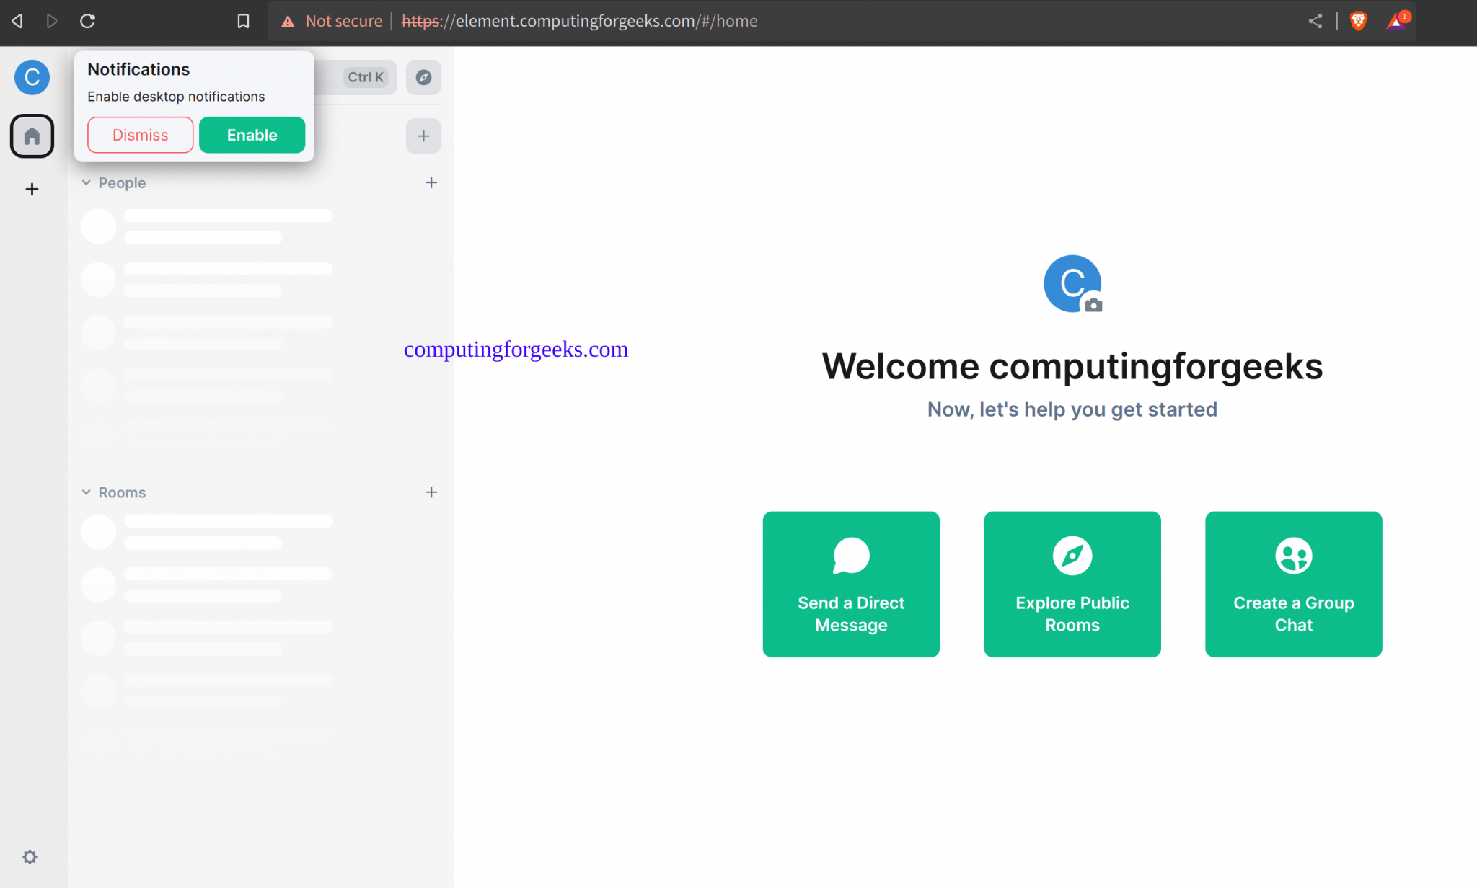This screenshot has width=1477, height=888.
Task: Create a space using the sidebar plus icon
Action: pos(32,189)
